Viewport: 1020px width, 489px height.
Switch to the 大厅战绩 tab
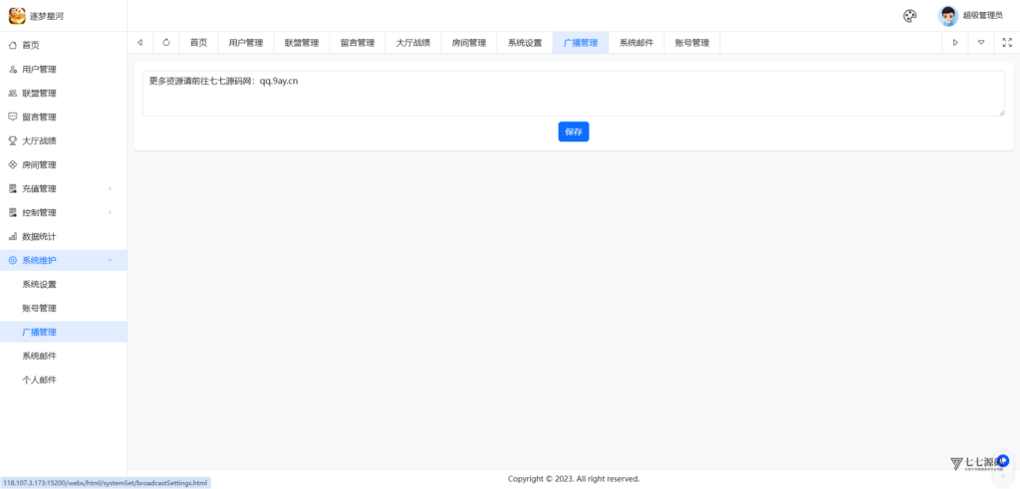pyautogui.click(x=413, y=43)
